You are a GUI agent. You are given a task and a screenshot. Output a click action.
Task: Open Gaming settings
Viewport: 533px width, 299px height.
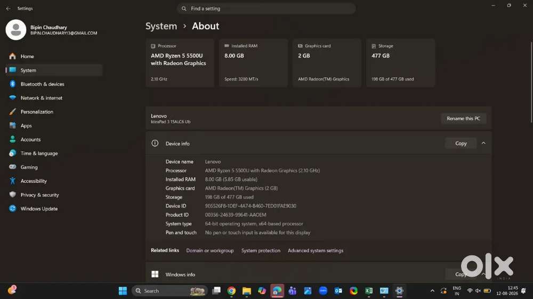click(x=54, y=167)
